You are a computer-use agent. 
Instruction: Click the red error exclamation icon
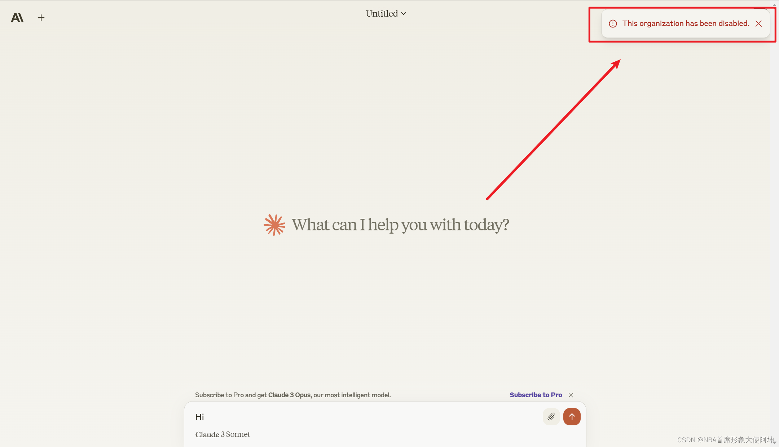(x=613, y=24)
